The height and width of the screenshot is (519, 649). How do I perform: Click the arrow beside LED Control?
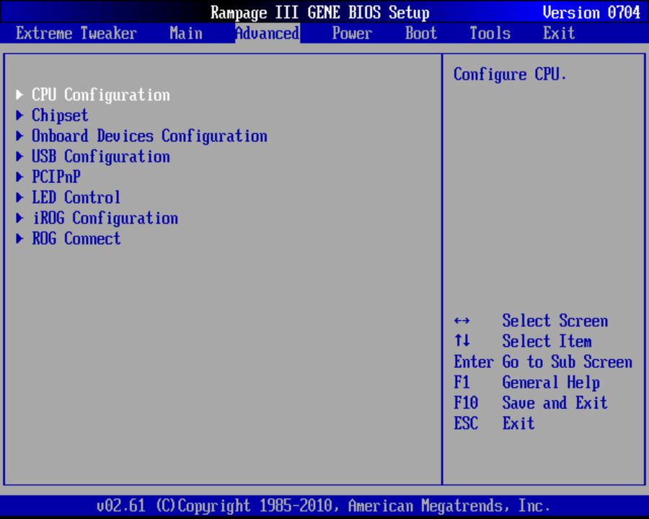[x=19, y=198]
